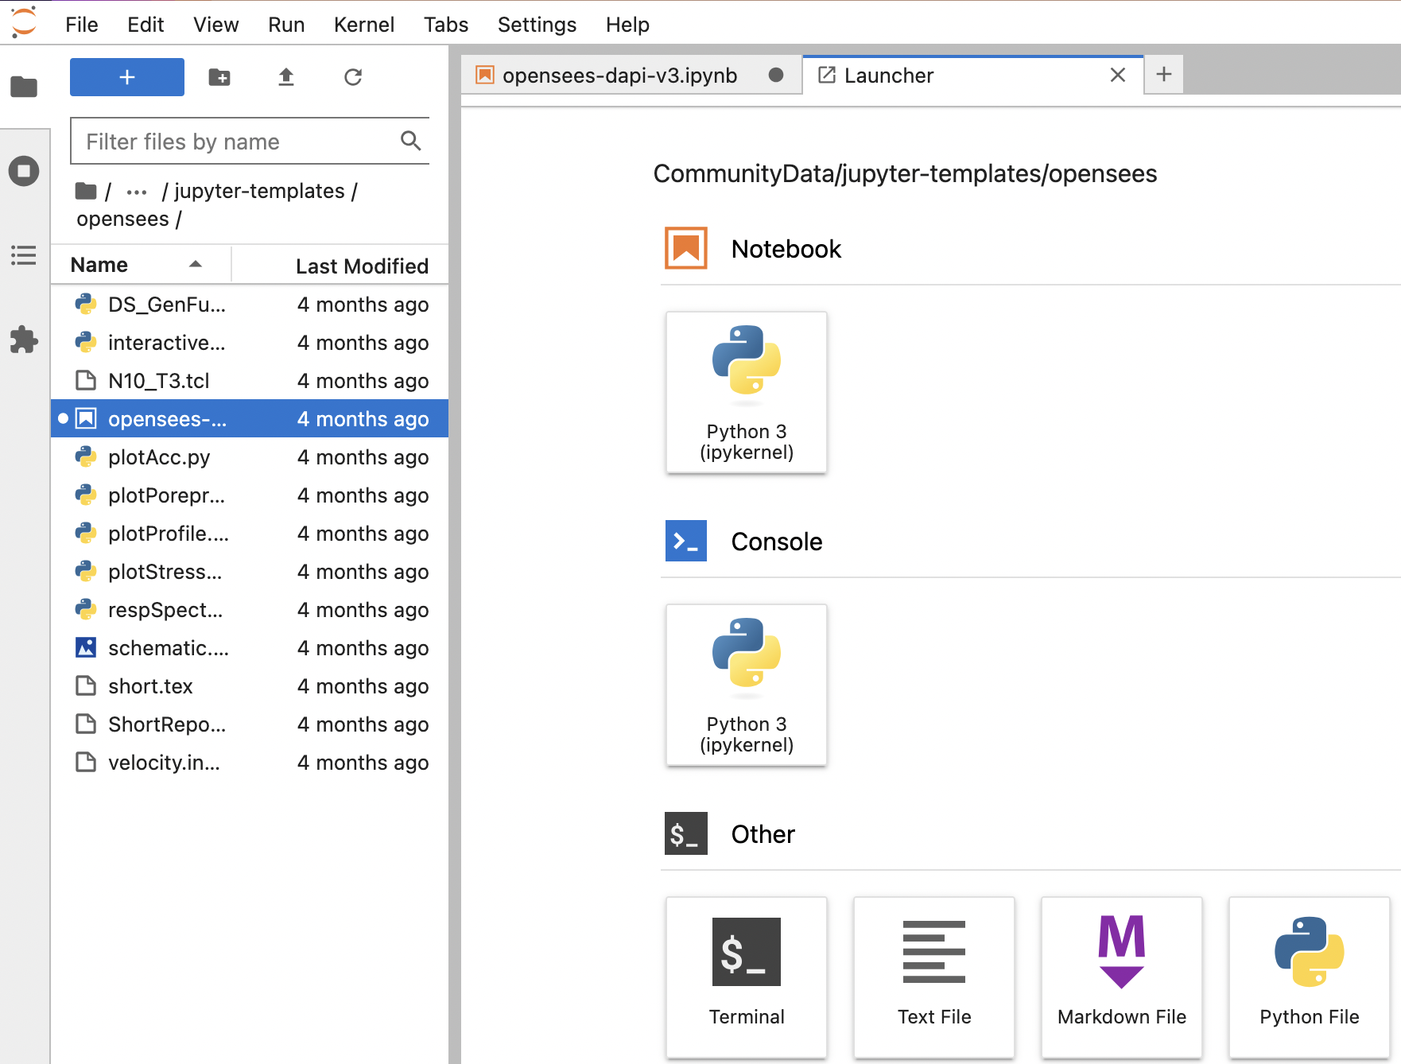Open the Kernel menu
The width and height of the screenshot is (1401, 1064).
pyautogui.click(x=364, y=25)
